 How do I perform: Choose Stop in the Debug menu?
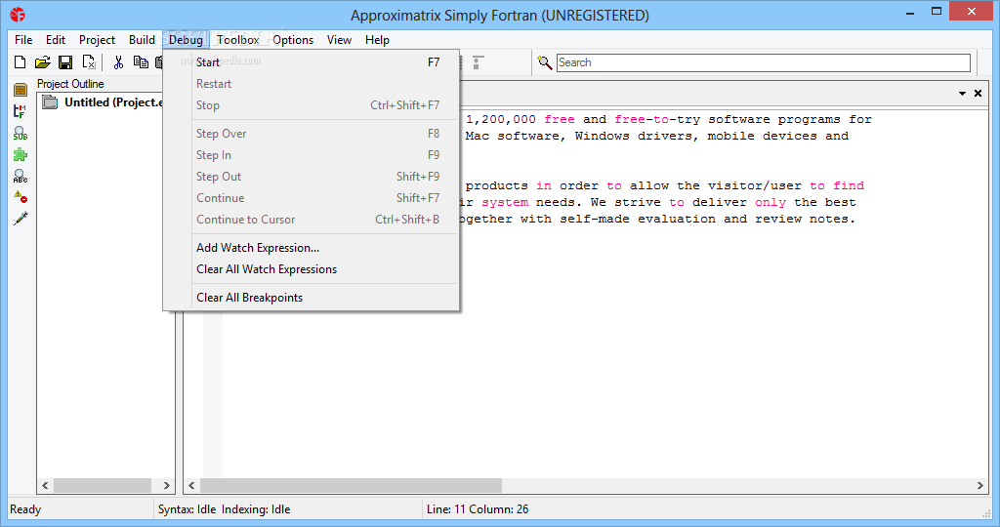click(x=312, y=105)
